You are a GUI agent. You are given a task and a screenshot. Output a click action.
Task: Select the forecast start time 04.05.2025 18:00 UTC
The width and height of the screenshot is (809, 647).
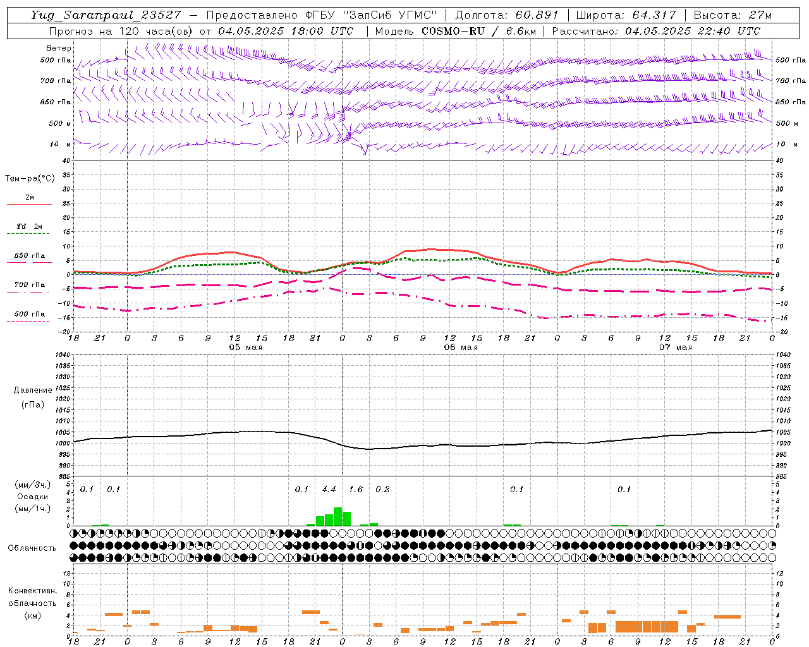pos(286,31)
